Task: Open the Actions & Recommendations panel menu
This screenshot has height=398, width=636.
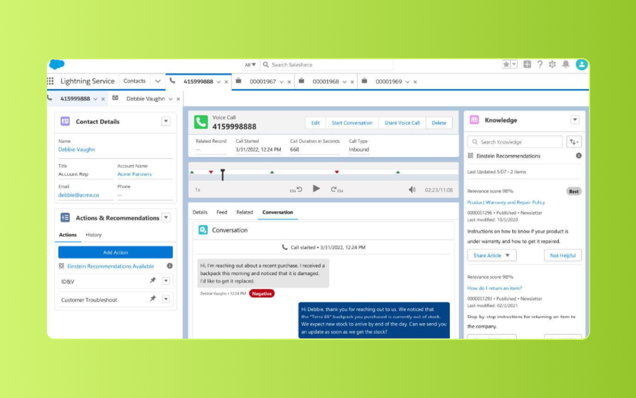Action: pyautogui.click(x=166, y=217)
